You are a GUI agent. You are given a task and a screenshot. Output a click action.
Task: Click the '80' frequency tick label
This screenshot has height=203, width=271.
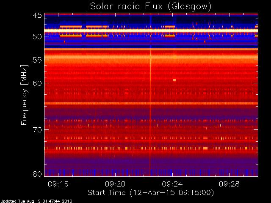(37, 174)
